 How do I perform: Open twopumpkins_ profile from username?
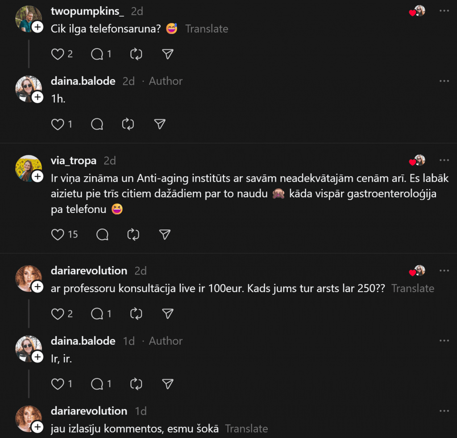point(87,11)
